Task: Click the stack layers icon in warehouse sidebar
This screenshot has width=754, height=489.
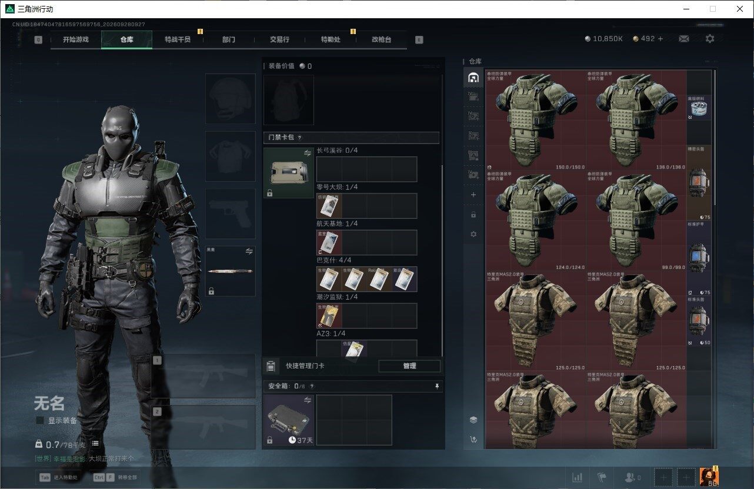Action: pyautogui.click(x=473, y=420)
